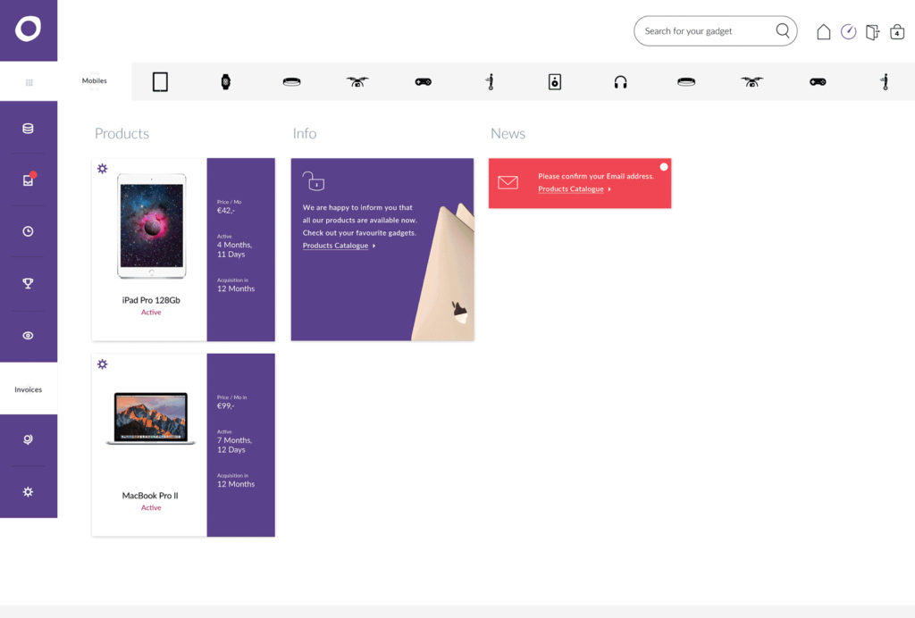
Task: Open the speaker category icon
Action: point(555,82)
